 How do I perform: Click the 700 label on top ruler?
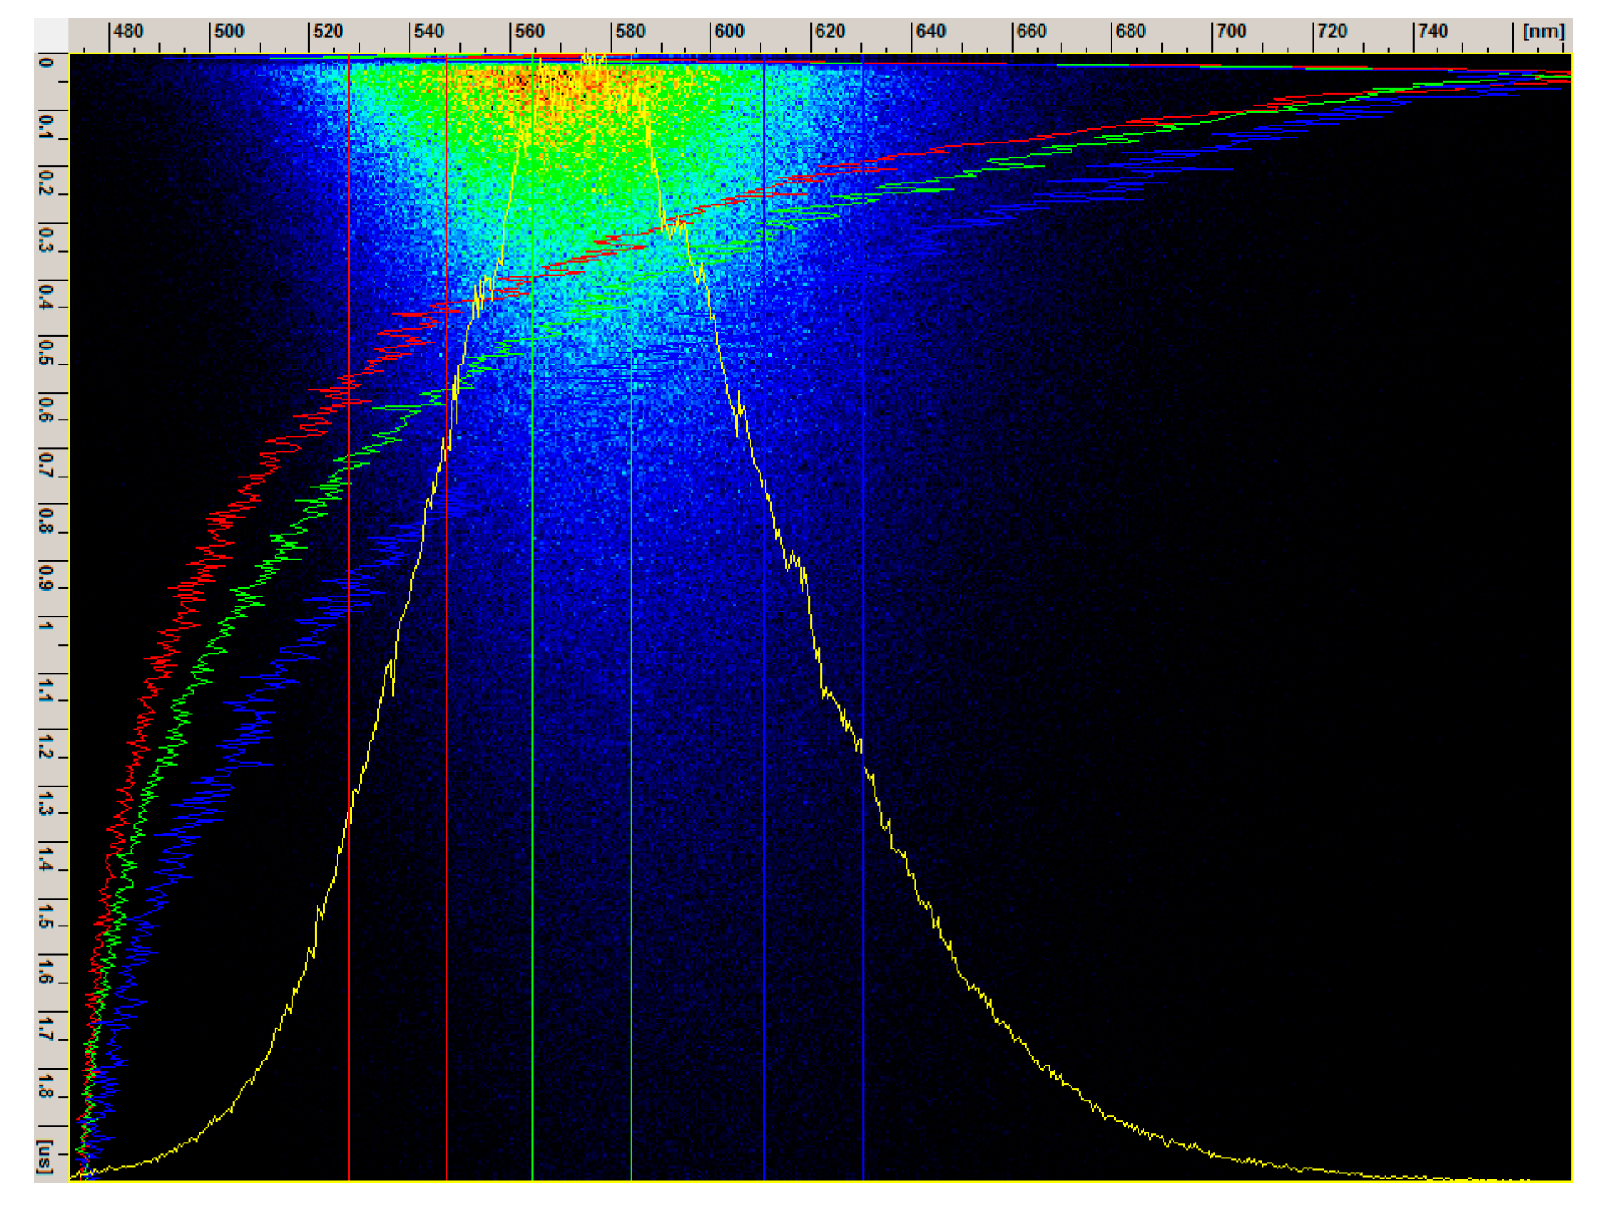(1231, 32)
